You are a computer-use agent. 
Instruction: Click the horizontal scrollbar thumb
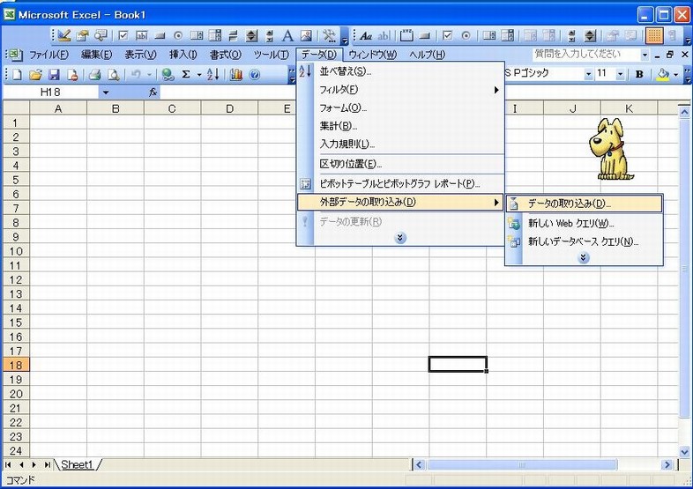pyautogui.click(x=522, y=464)
